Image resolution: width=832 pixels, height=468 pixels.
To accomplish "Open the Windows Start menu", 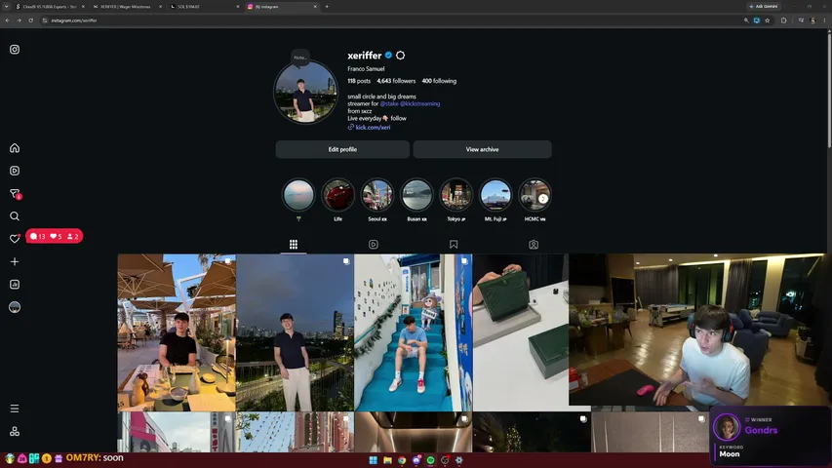I will (x=373, y=460).
